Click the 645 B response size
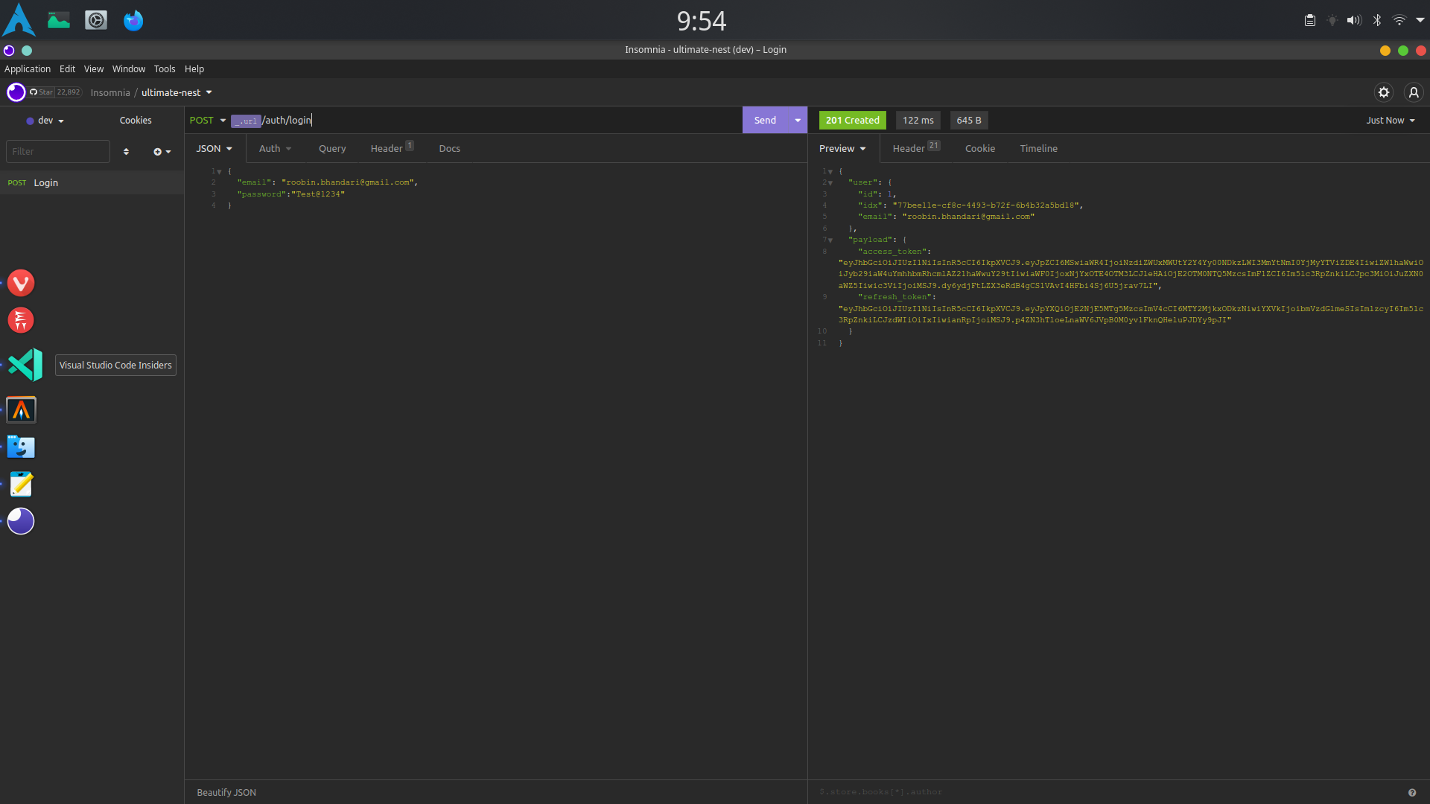 click(x=969, y=120)
